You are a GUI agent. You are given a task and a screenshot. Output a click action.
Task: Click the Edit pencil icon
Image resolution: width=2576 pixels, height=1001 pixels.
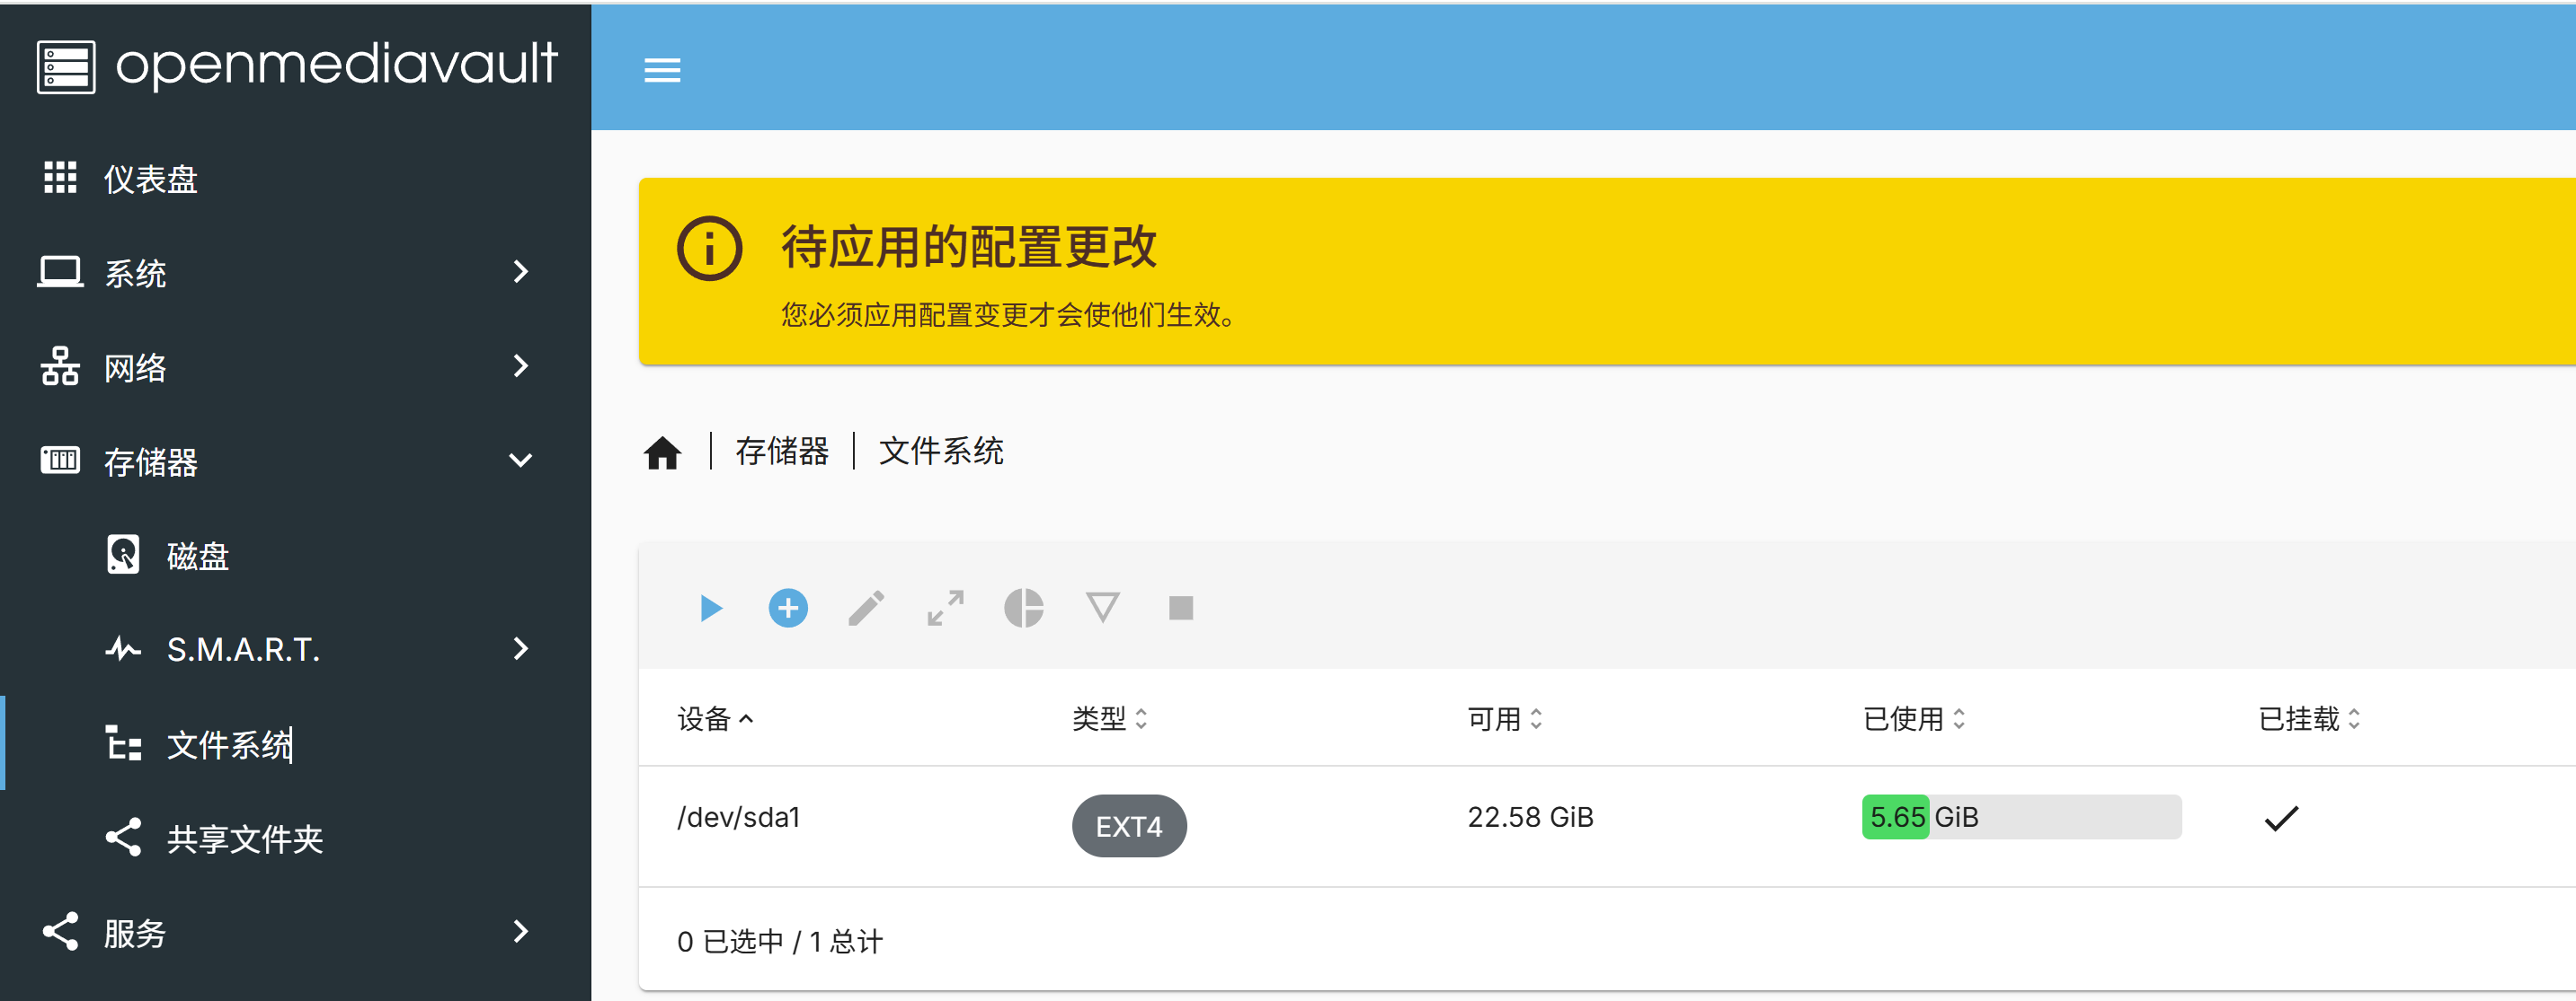point(866,609)
